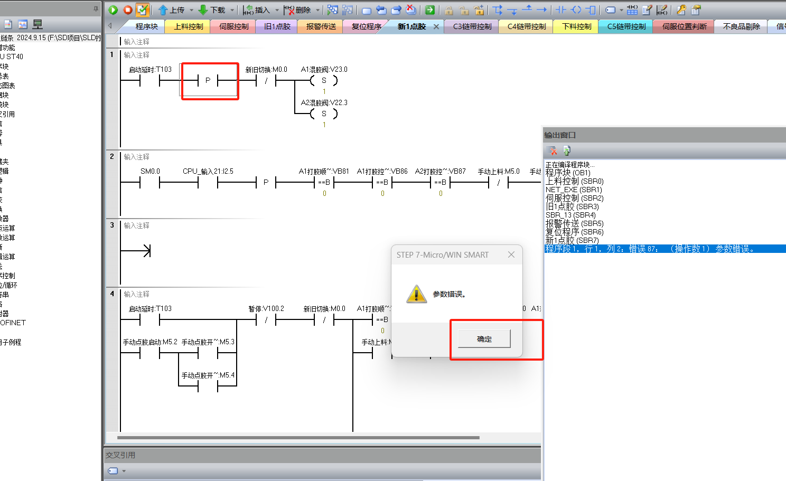Switch to the 旧1点胶 tab

click(277, 26)
